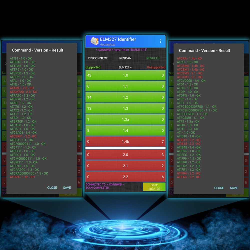Click the ELM327 Identifier app icon
Viewport: 250px width, 250px height.
pos(94,41)
